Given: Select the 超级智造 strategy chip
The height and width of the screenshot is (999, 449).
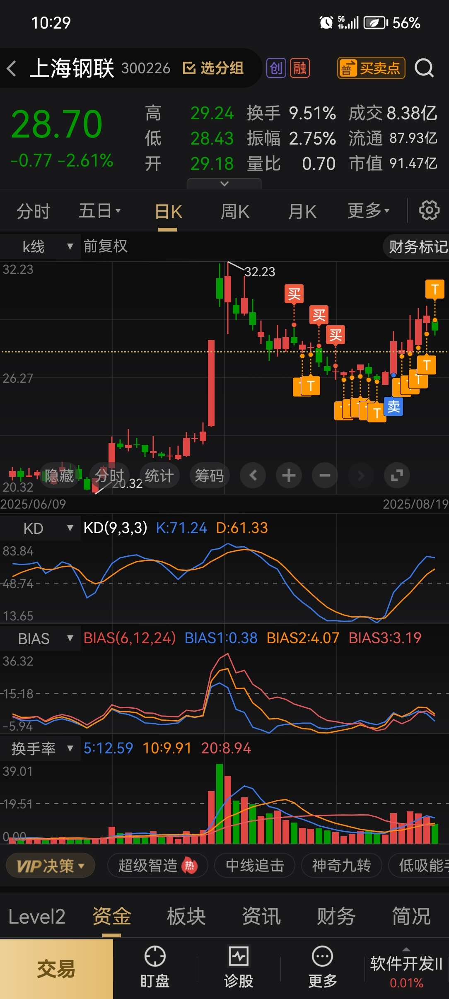Looking at the screenshot, I should 158,866.
